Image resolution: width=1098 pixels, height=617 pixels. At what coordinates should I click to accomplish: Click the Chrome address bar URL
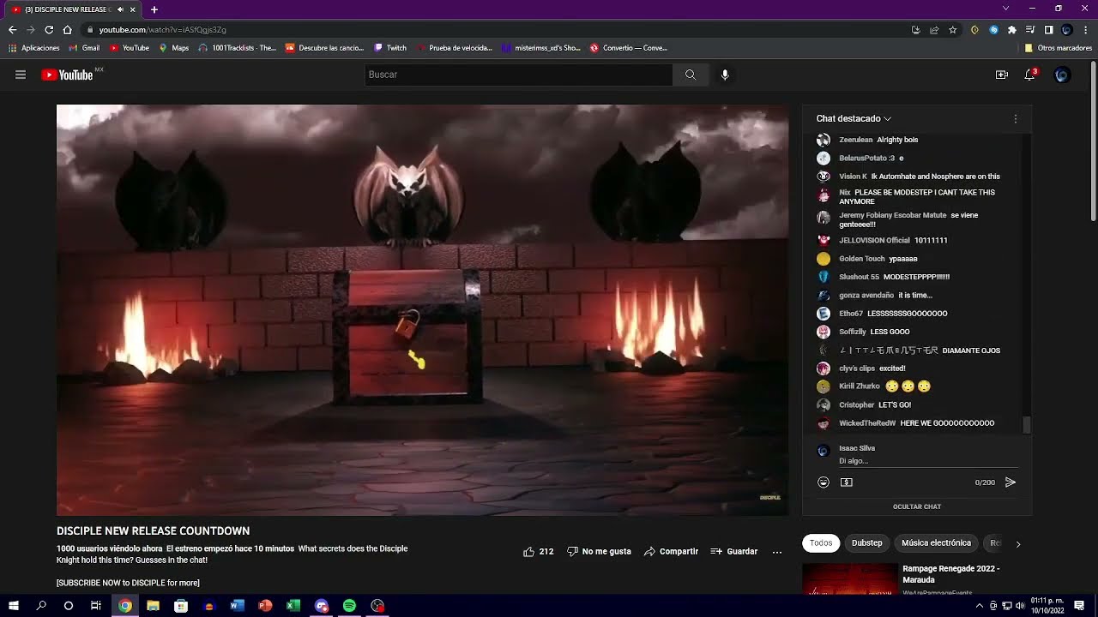[162, 29]
